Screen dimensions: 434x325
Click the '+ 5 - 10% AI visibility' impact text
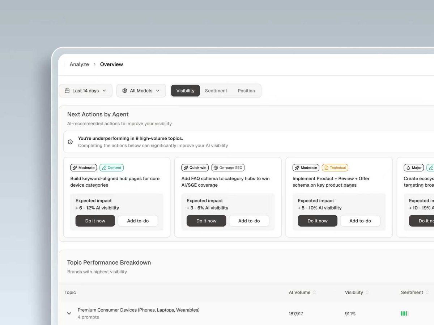point(320,208)
